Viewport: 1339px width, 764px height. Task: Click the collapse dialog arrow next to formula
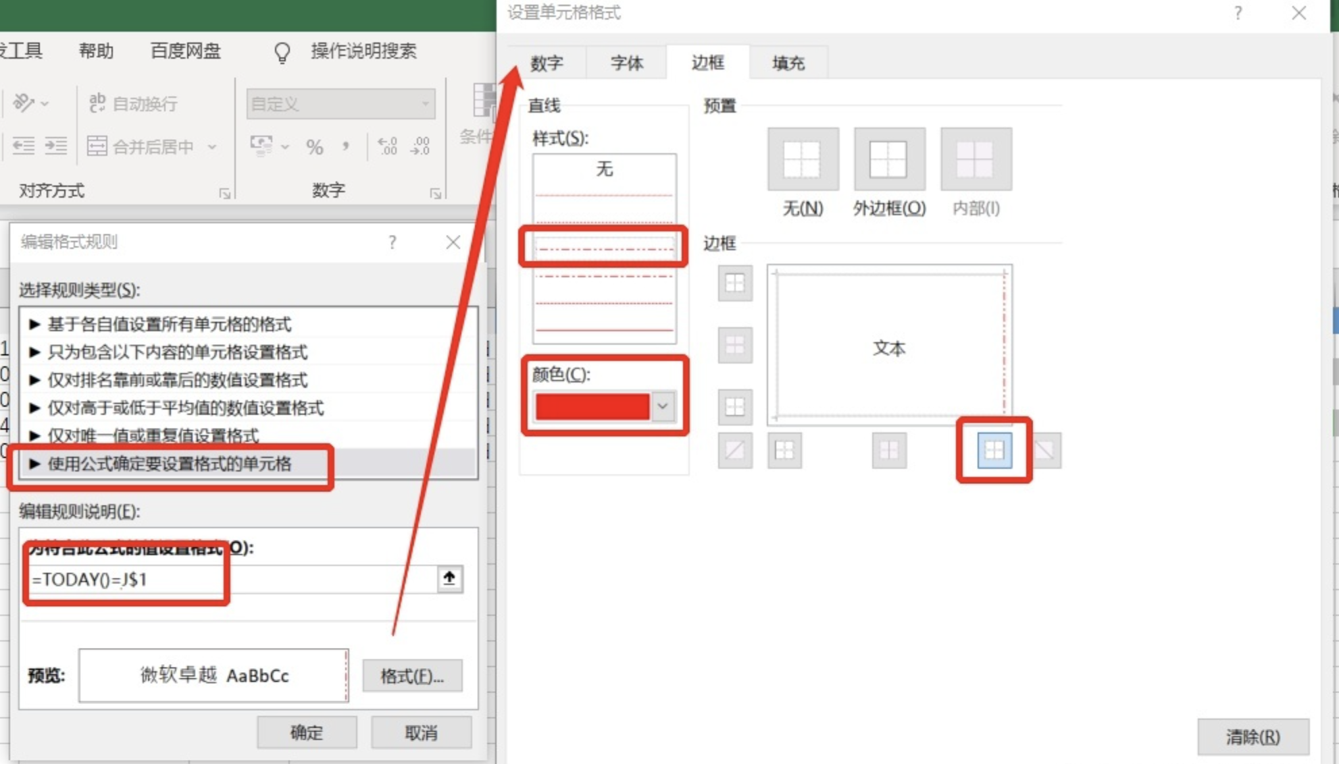tap(449, 578)
